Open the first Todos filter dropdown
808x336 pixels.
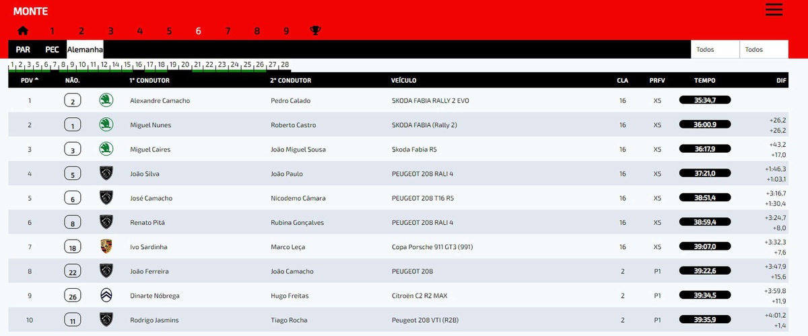(714, 49)
